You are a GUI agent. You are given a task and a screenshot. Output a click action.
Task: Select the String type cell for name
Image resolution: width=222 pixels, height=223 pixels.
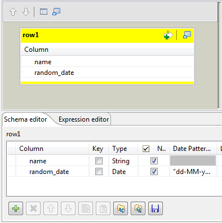point(123,161)
